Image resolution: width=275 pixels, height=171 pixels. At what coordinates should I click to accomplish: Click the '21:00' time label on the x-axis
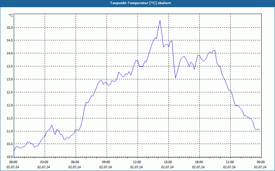coord(230,162)
